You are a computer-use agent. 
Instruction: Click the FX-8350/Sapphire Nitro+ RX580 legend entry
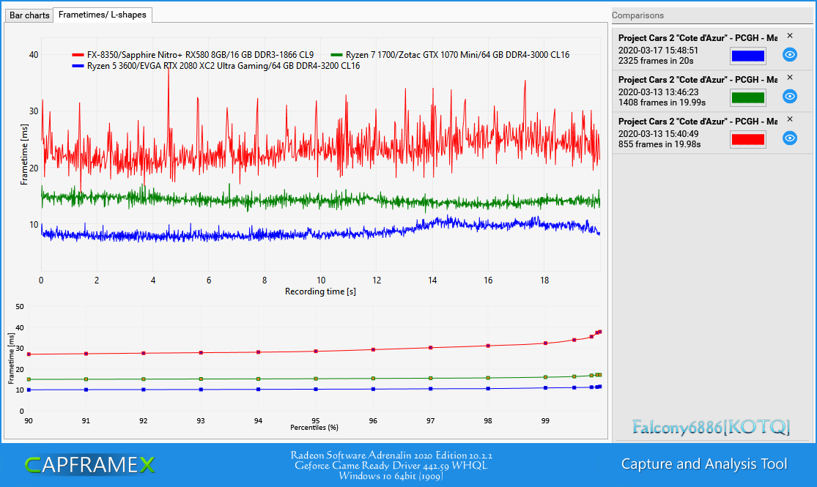pyautogui.click(x=193, y=55)
